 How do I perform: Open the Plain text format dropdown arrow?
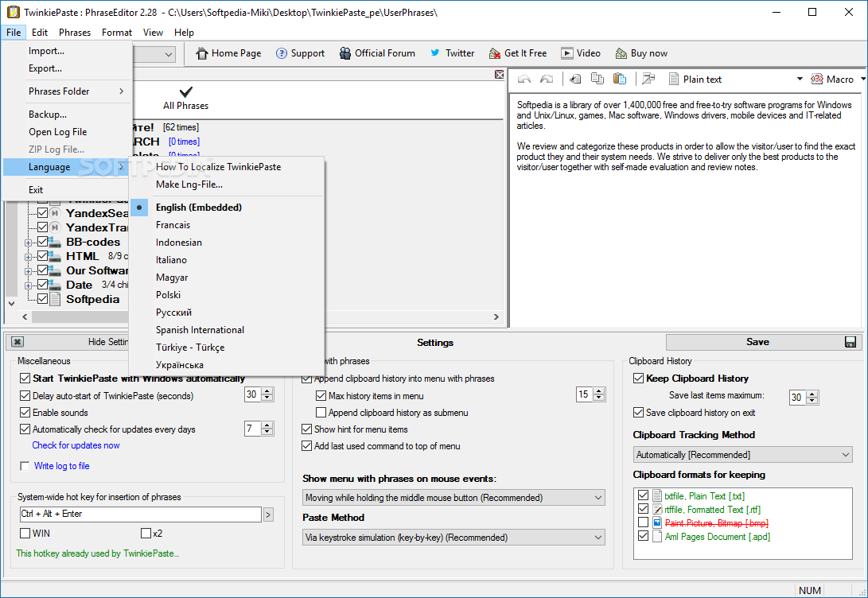(800, 79)
